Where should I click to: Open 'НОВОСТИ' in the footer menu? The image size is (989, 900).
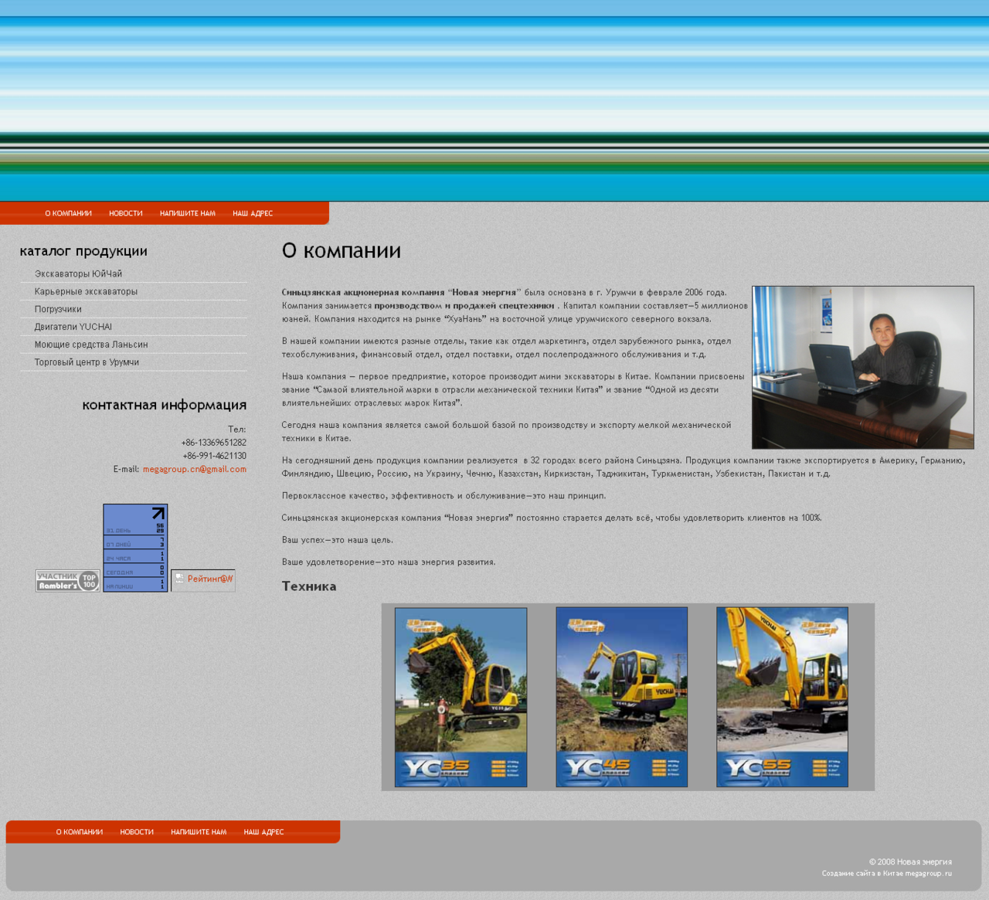(x=137, y=832)
